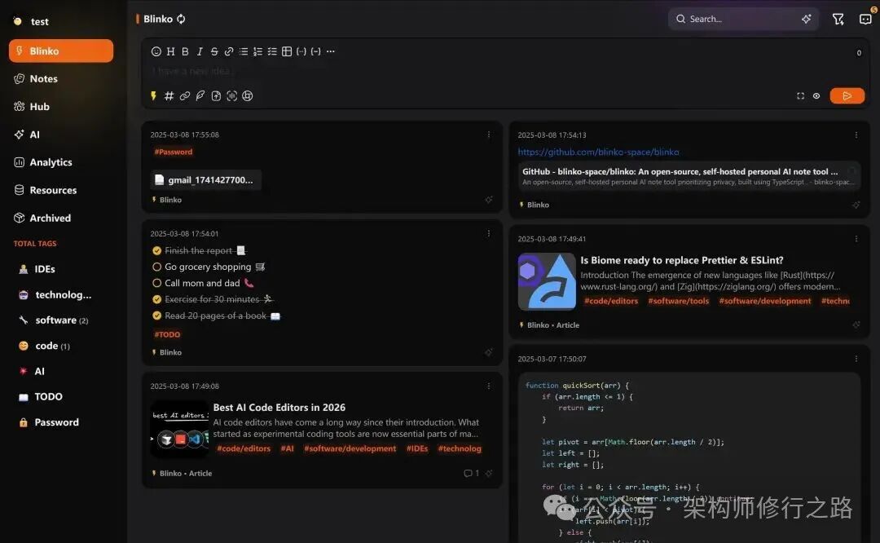
Task: Open the Resources page
Action: coord(60,190)
